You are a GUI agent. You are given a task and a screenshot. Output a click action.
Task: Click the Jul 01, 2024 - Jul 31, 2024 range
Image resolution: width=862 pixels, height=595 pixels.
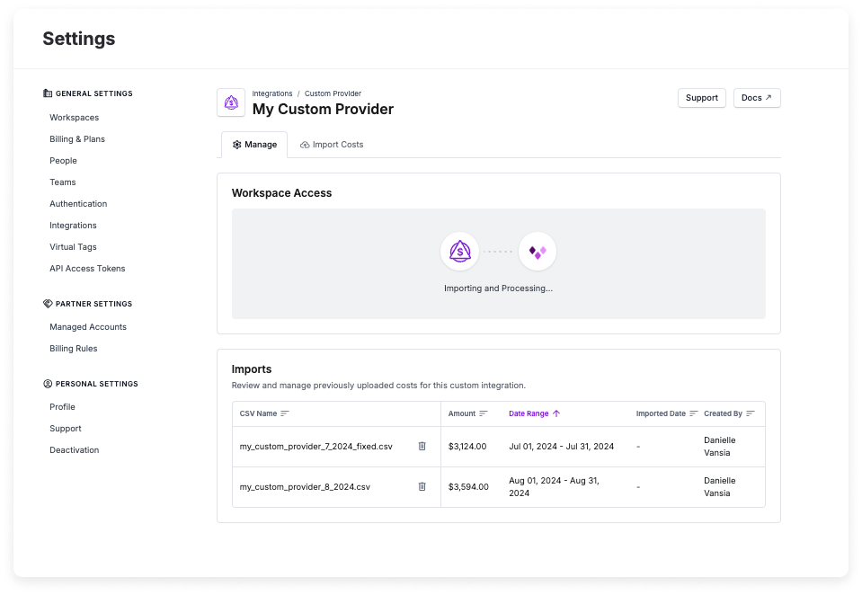[561, 447]
